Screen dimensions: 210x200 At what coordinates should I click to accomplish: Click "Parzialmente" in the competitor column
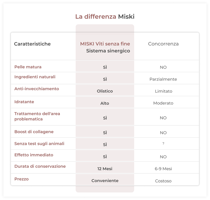[x=163, y=79]
